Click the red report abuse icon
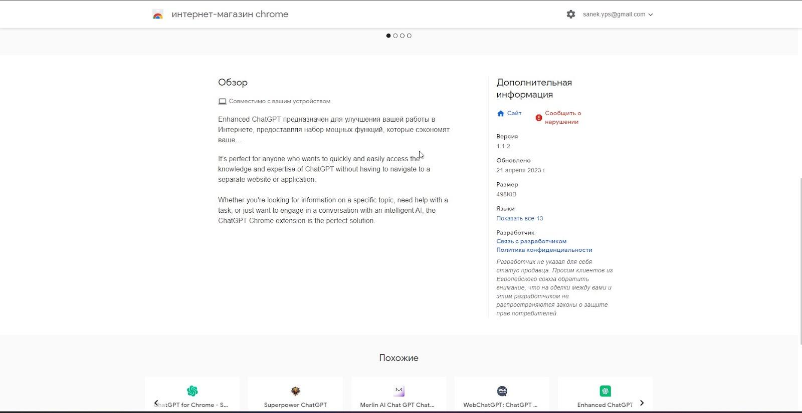This screenshot has width=802, height=413. [539, 118]
